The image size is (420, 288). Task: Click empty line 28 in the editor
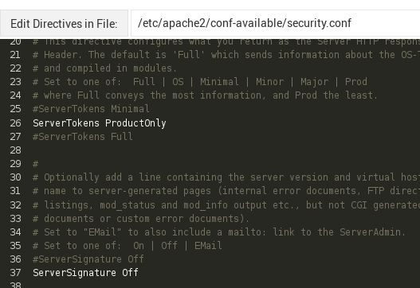pyautogui.click(x=214, y=150)
